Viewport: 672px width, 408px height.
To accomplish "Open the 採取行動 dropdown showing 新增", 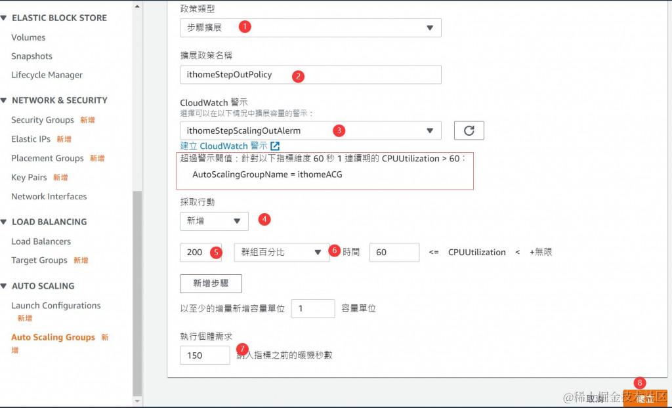I will [x=214, y=221].
